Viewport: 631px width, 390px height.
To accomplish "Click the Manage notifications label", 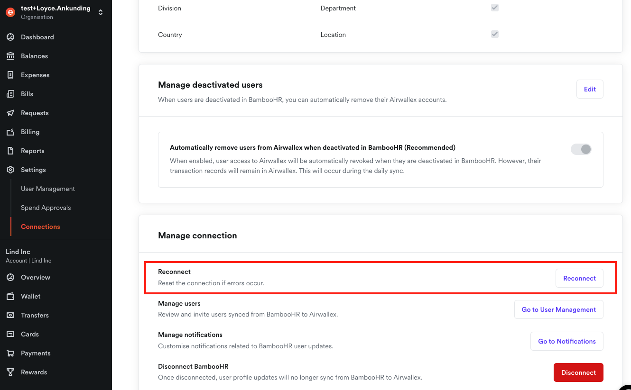I will point(190,335).
